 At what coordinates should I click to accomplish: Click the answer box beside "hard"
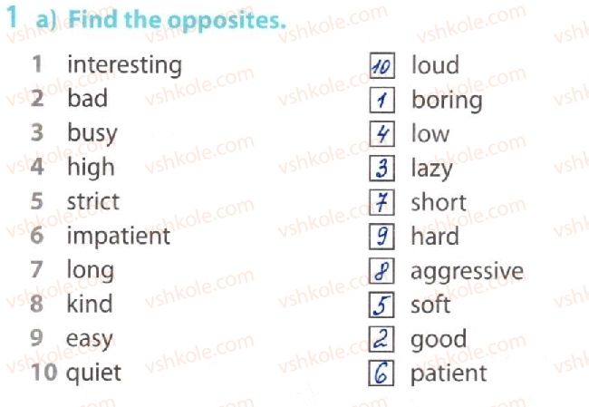click(x=382, y=237)
